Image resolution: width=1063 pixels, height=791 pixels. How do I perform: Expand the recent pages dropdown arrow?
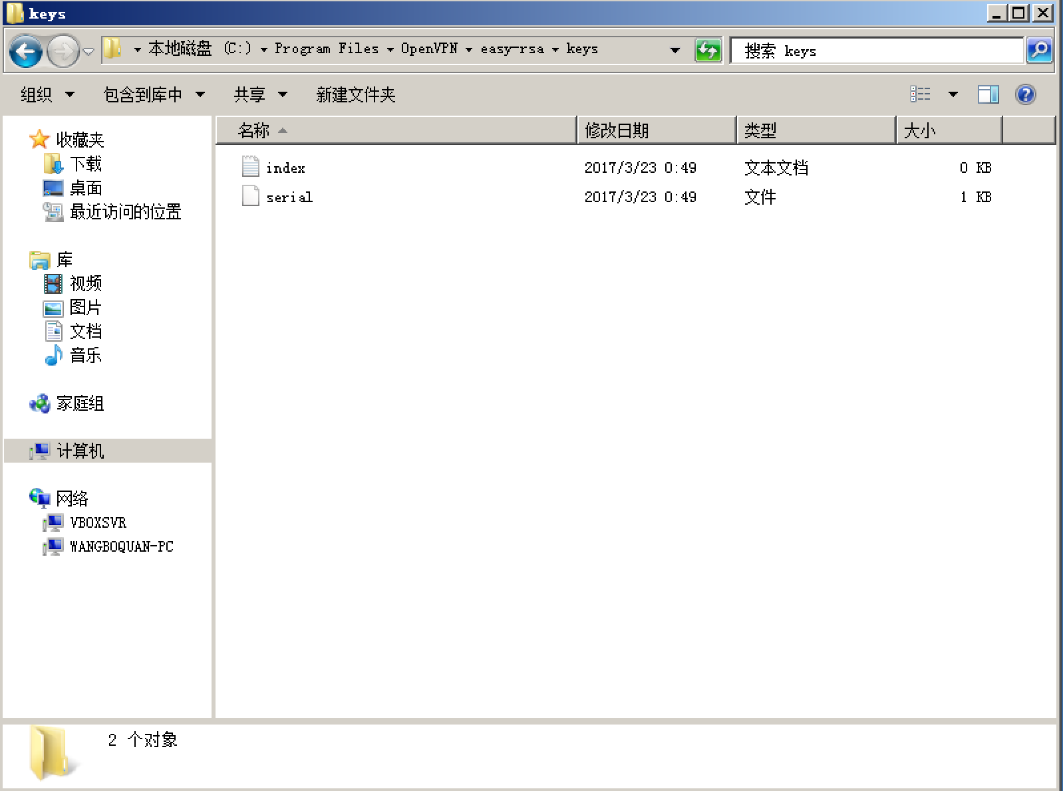pos(89,51)
